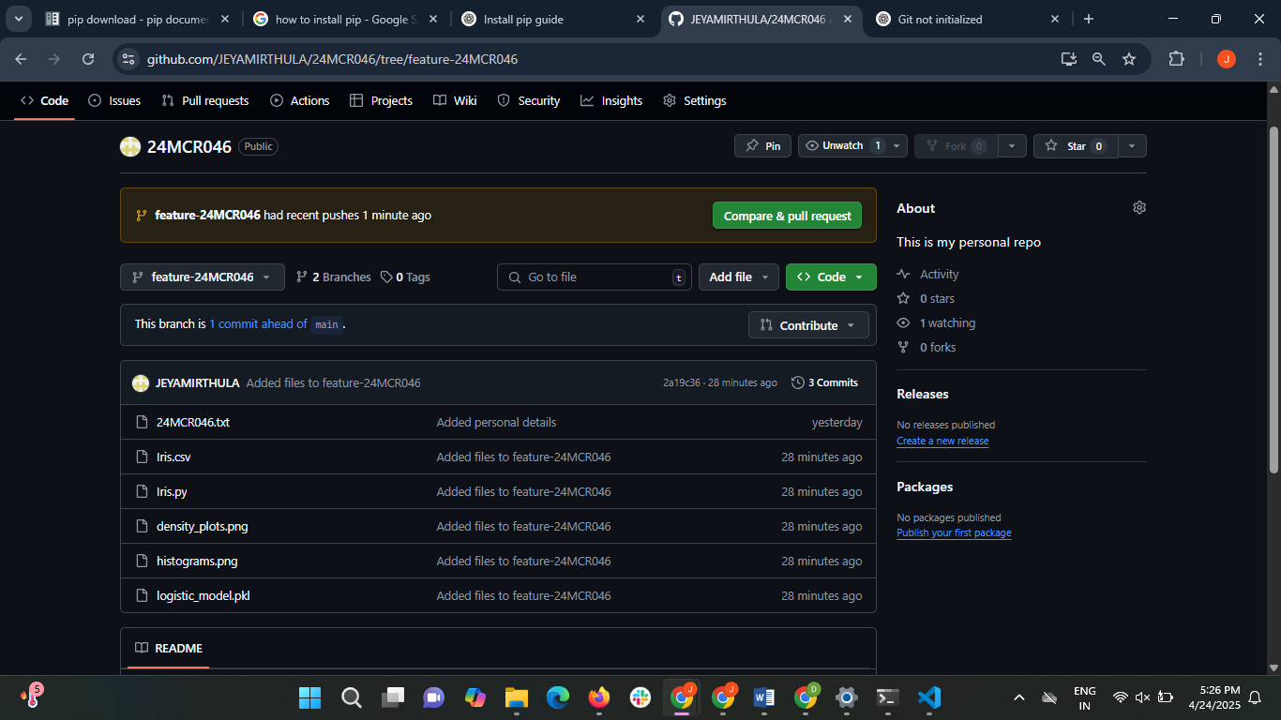The image size is (1281, 720).
Task: Reload the GitHub page
Action: pos(88,59)
